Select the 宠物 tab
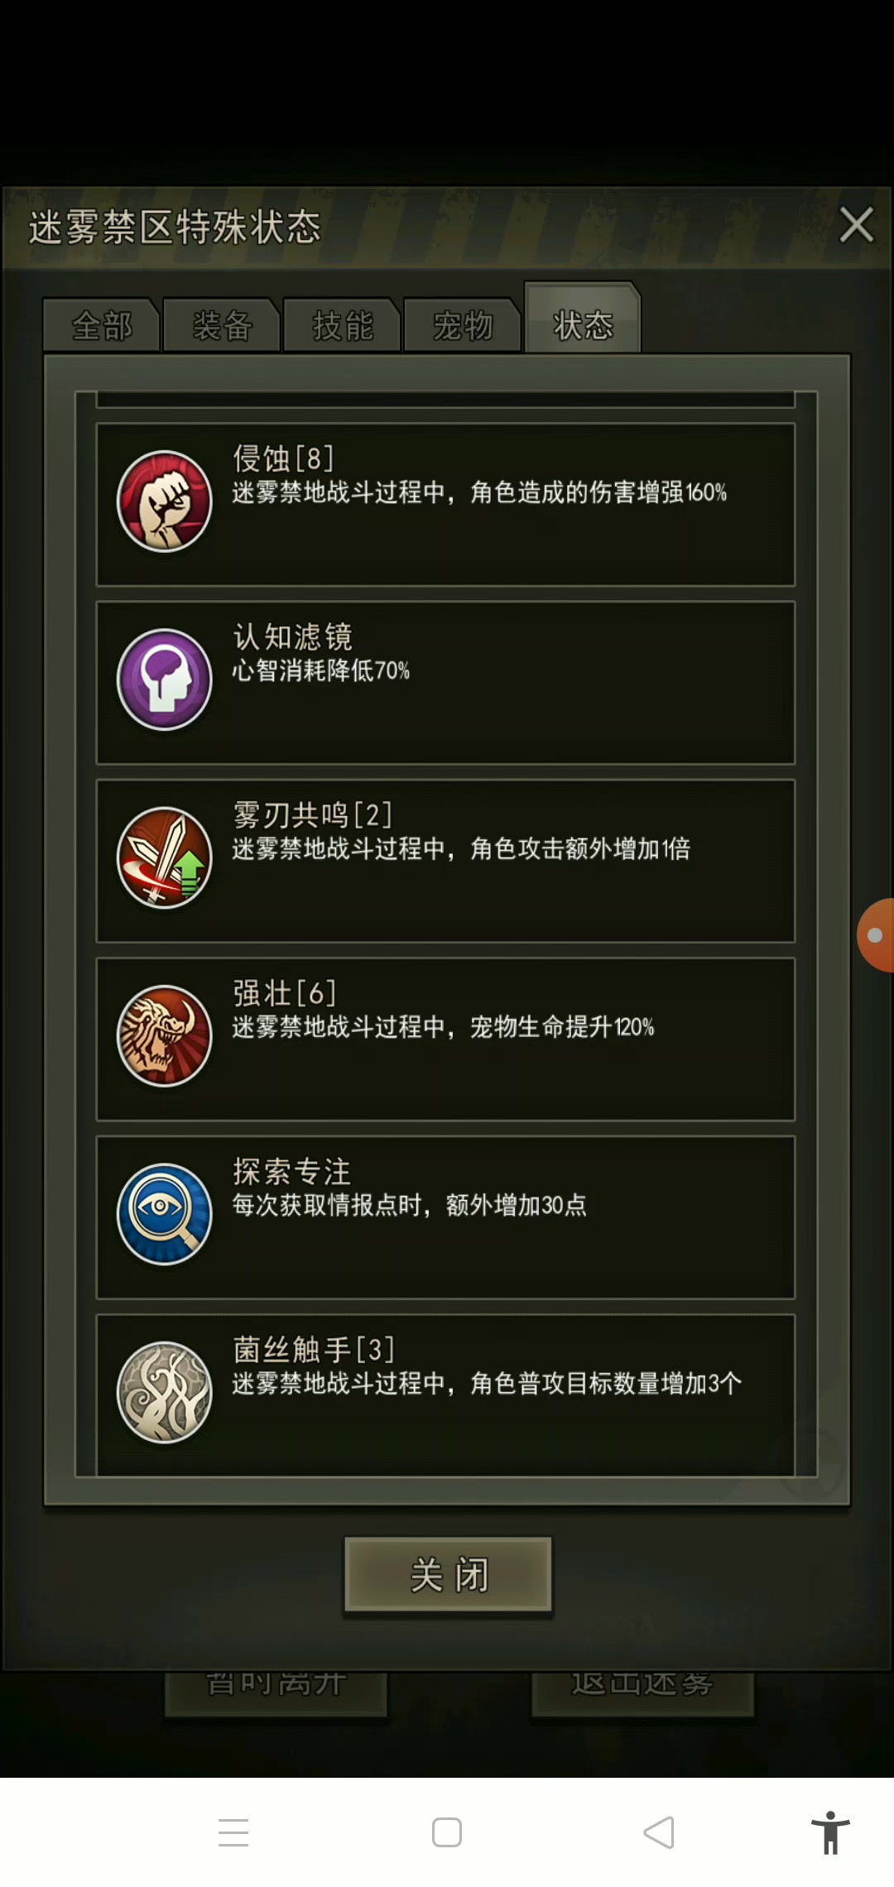This screenshot has height=1887, width=894. (463, 325)
